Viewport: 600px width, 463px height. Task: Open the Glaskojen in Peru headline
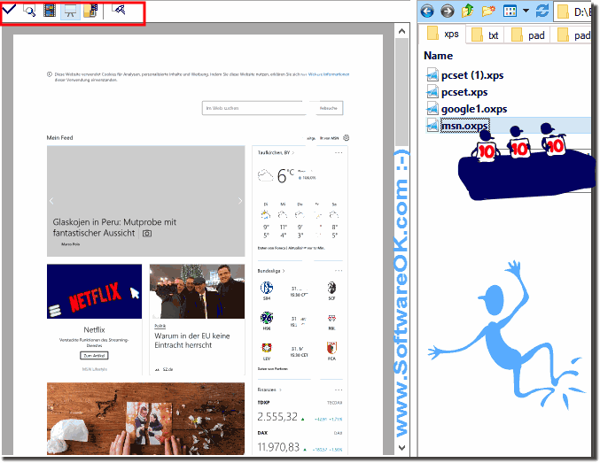pos(114,228)
